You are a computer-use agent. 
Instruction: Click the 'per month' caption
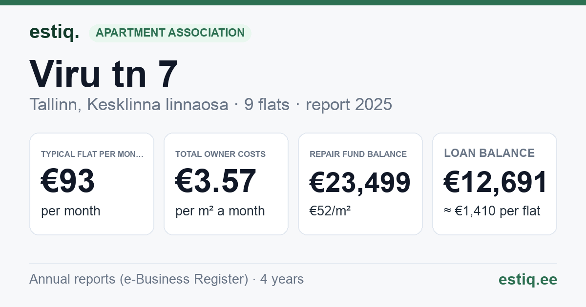pyautogui.click(x=71, y=211)
